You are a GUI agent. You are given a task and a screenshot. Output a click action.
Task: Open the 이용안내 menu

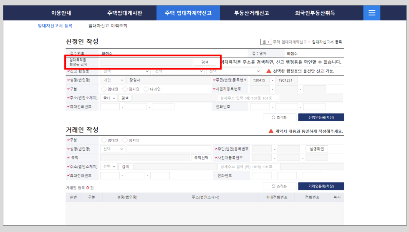pos(61,13)
